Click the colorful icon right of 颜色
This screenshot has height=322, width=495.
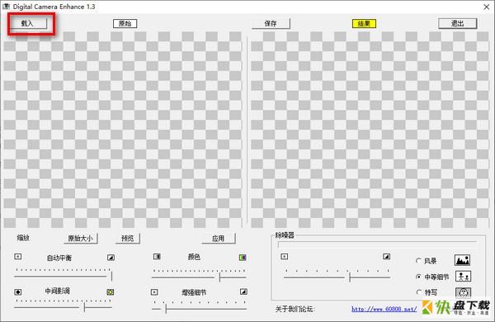pos(243,258)
